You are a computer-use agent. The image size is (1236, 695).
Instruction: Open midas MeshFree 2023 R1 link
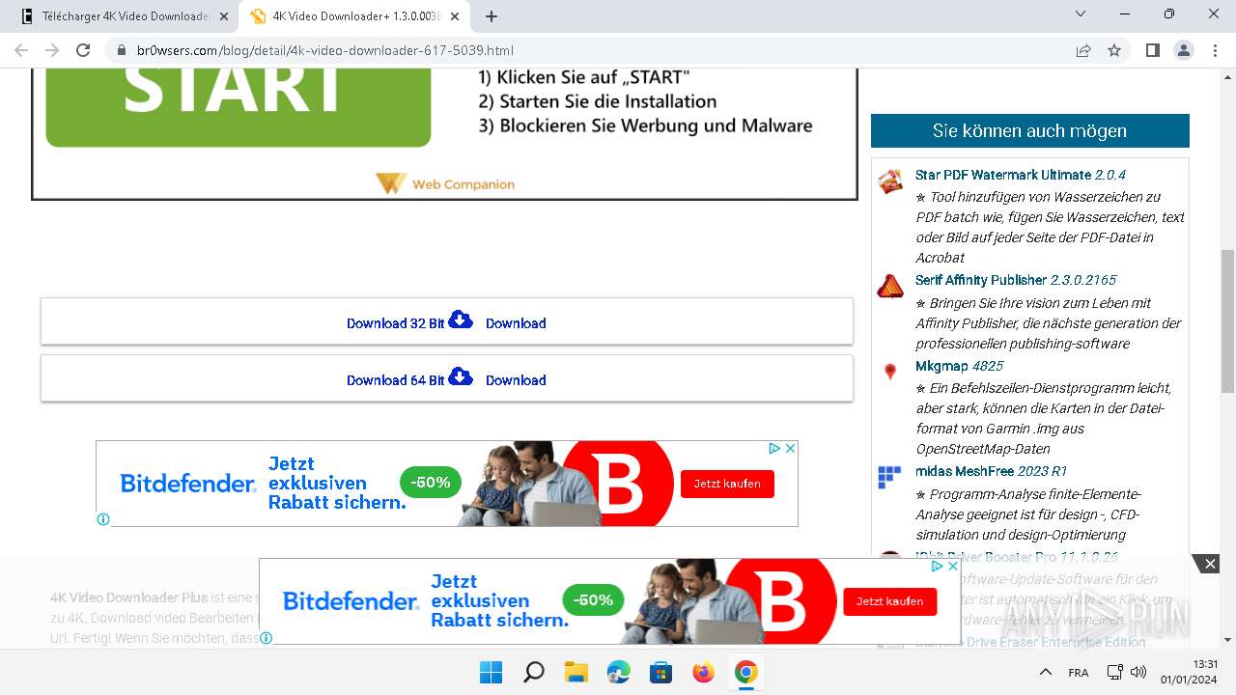(991, 471)
